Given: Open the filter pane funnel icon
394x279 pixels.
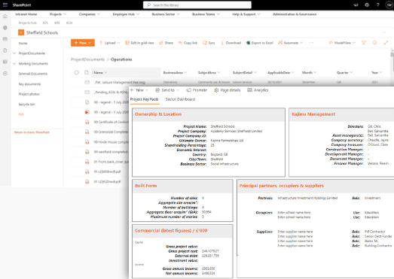Looking at the screenshot, I should click(x=364, y=43).
